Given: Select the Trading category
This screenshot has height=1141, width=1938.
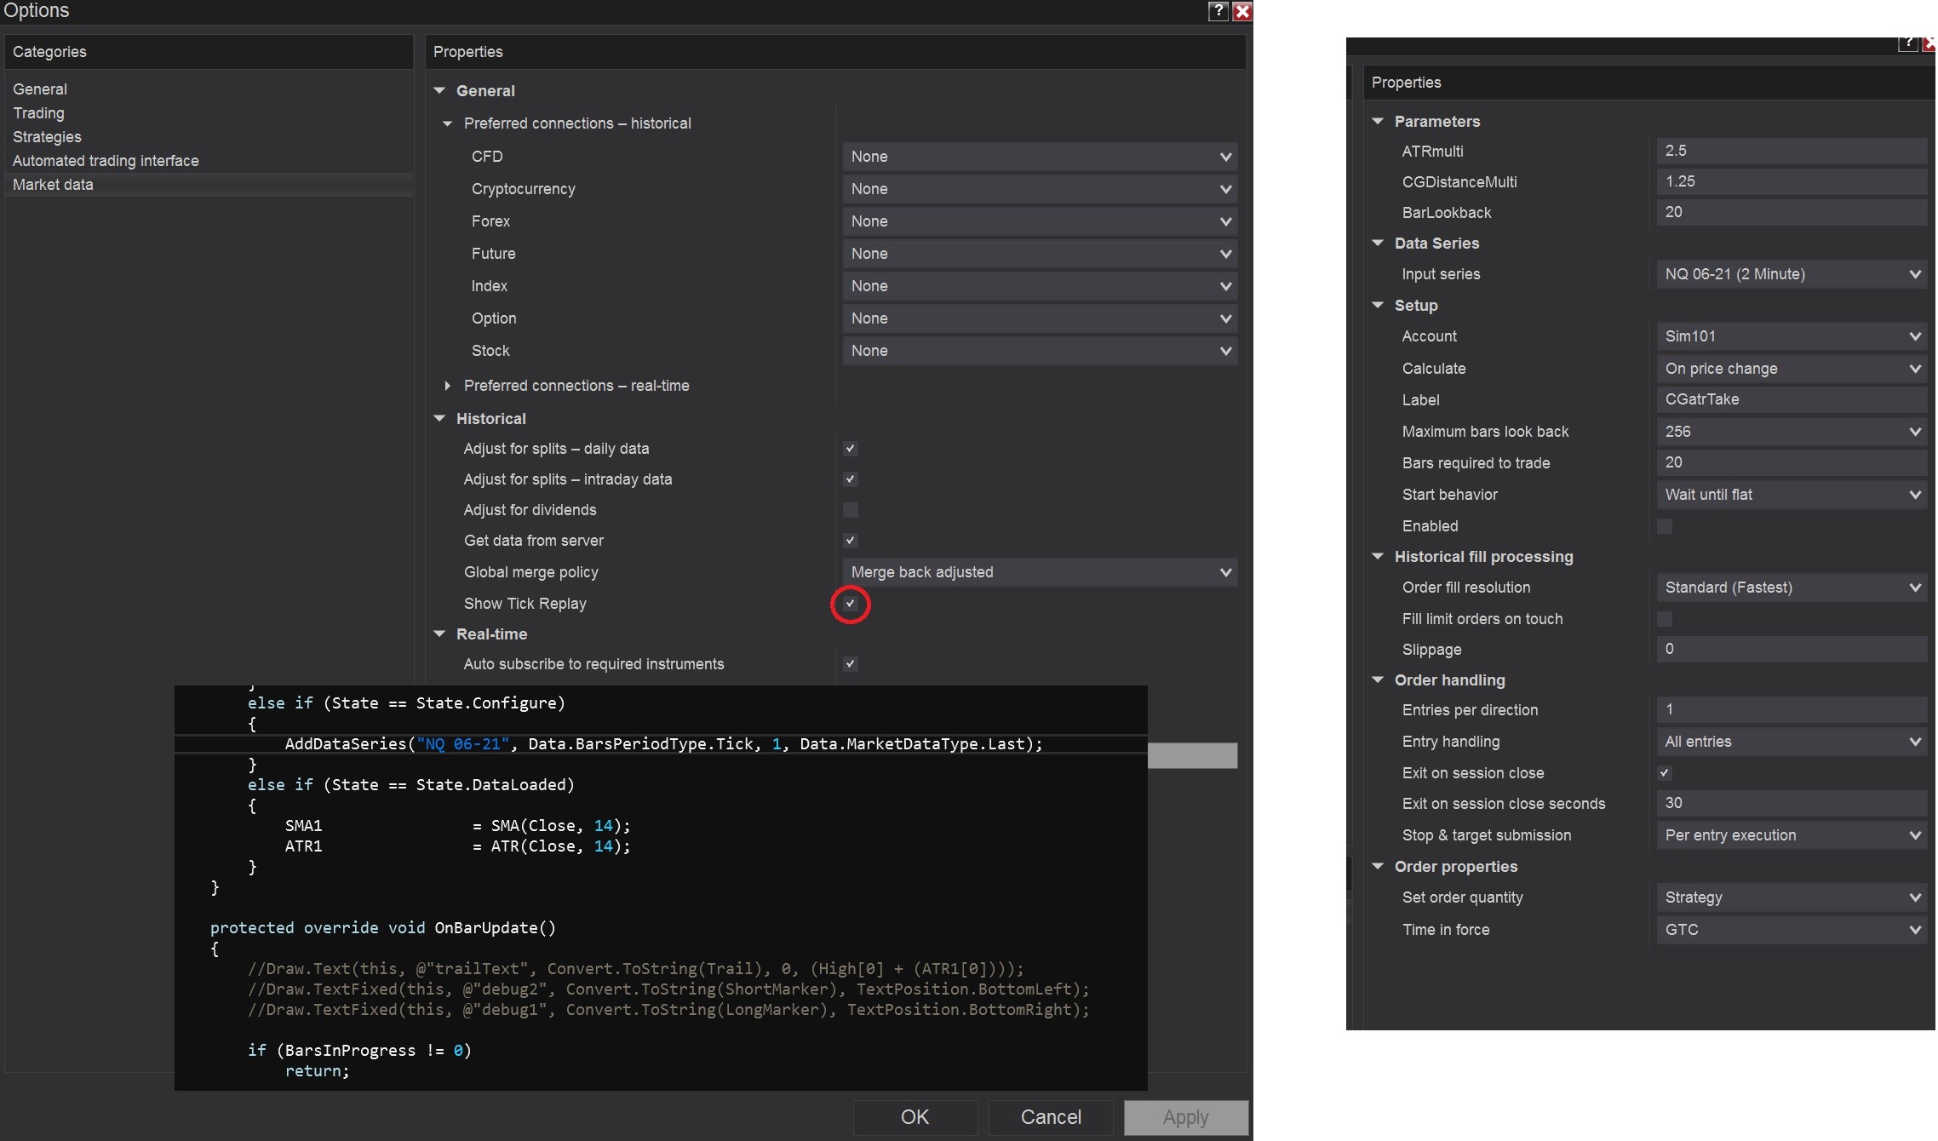Looking at the screenshot, I should point(38,113).
